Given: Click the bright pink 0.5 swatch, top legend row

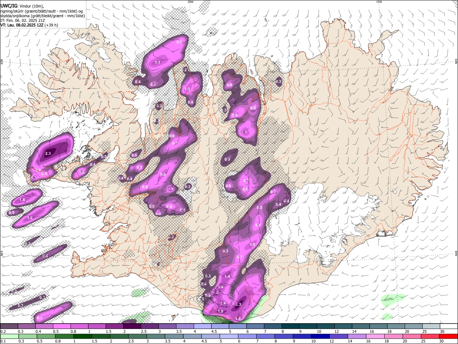Looking at the screenshot, I should point(62,326).
